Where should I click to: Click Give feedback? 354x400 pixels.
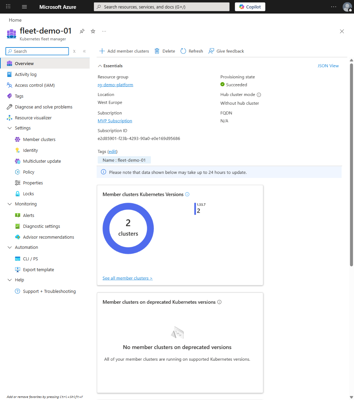226,51
